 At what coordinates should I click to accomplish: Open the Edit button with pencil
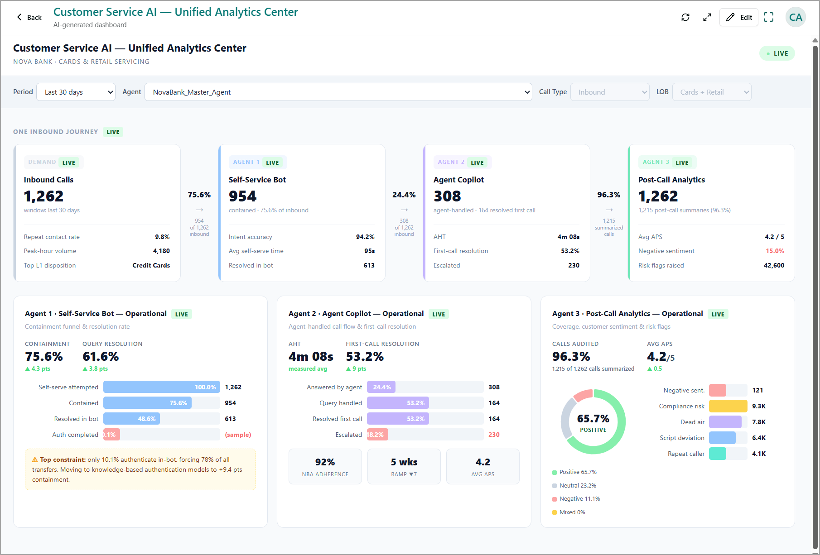point(739,17)
